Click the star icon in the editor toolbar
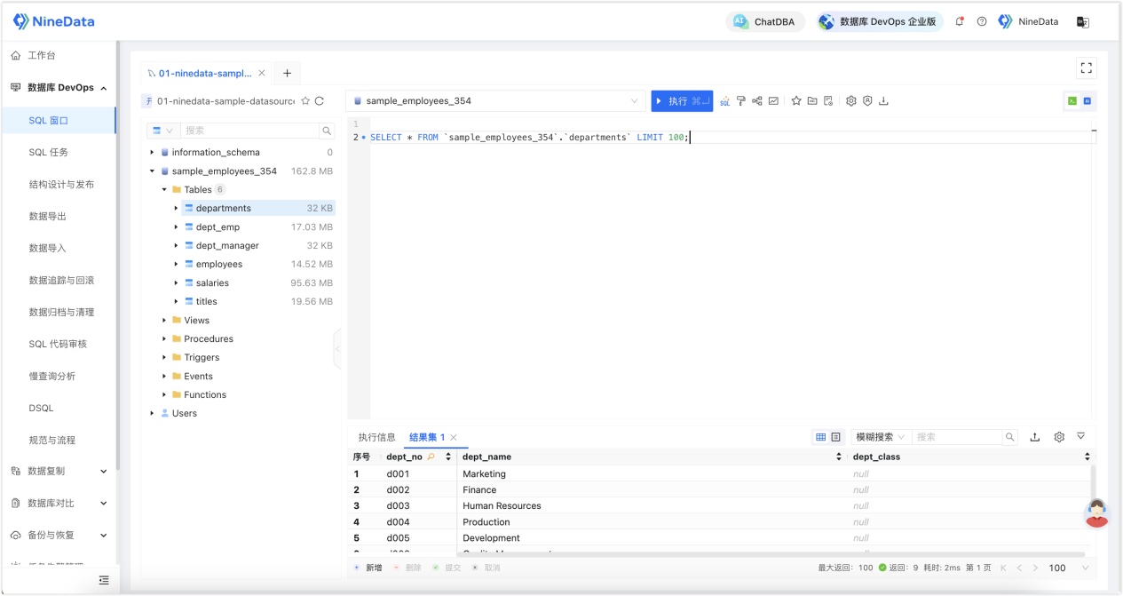The image size is (1123, 596). tap(796, 101)
